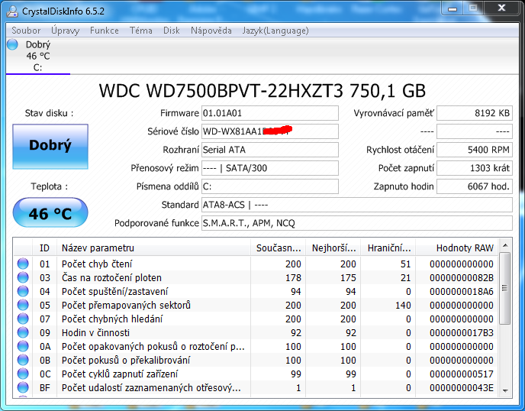Click the Hraniční... column header
Screen dimensions: 525x411
coord(388,248)
